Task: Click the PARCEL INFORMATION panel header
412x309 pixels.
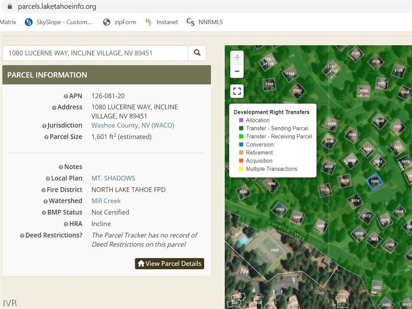Action: click(107, 75)
